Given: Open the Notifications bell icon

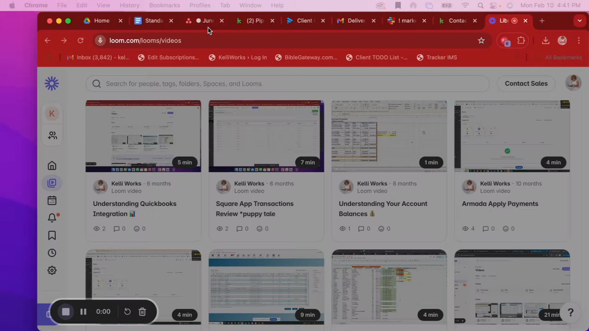Looking at the screenshot, I should (x=52, y=218).
